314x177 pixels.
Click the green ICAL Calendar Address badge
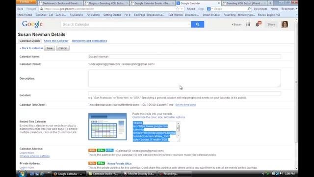[x=101, y=150]
